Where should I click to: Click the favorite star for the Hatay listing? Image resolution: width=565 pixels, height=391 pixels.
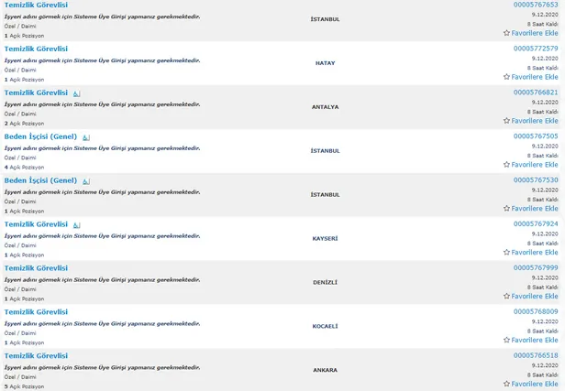click(x=506, y=77)
